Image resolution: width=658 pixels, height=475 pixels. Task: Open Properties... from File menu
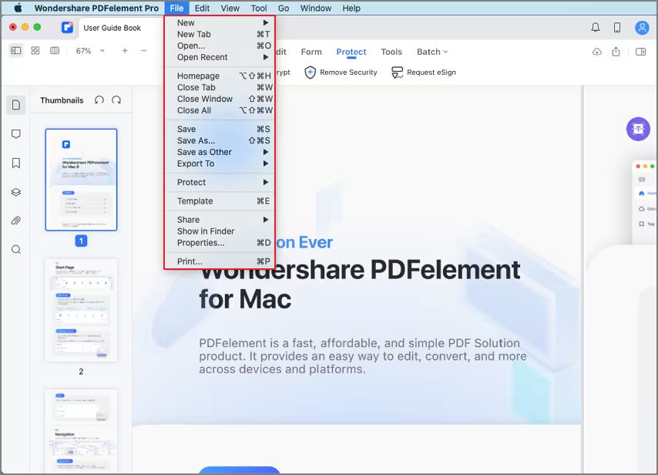click(x=220, y=243)
